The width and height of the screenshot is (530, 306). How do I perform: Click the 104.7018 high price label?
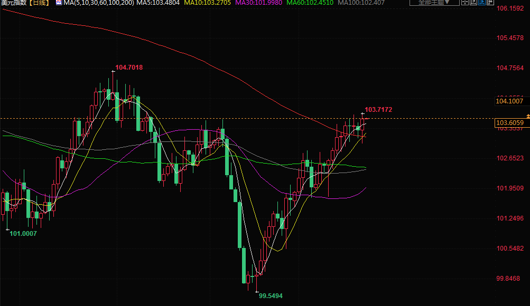pos(129,68)
